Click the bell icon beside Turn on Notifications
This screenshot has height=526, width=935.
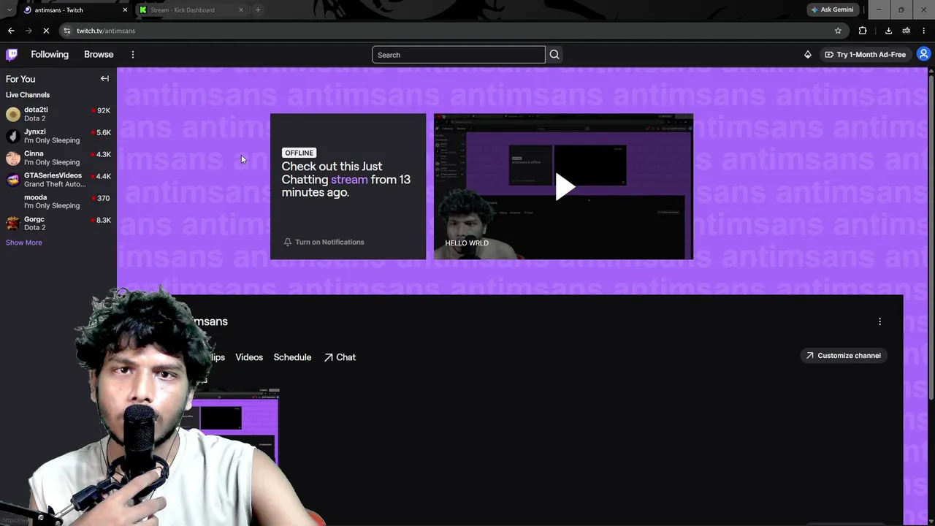coord(288,242)
